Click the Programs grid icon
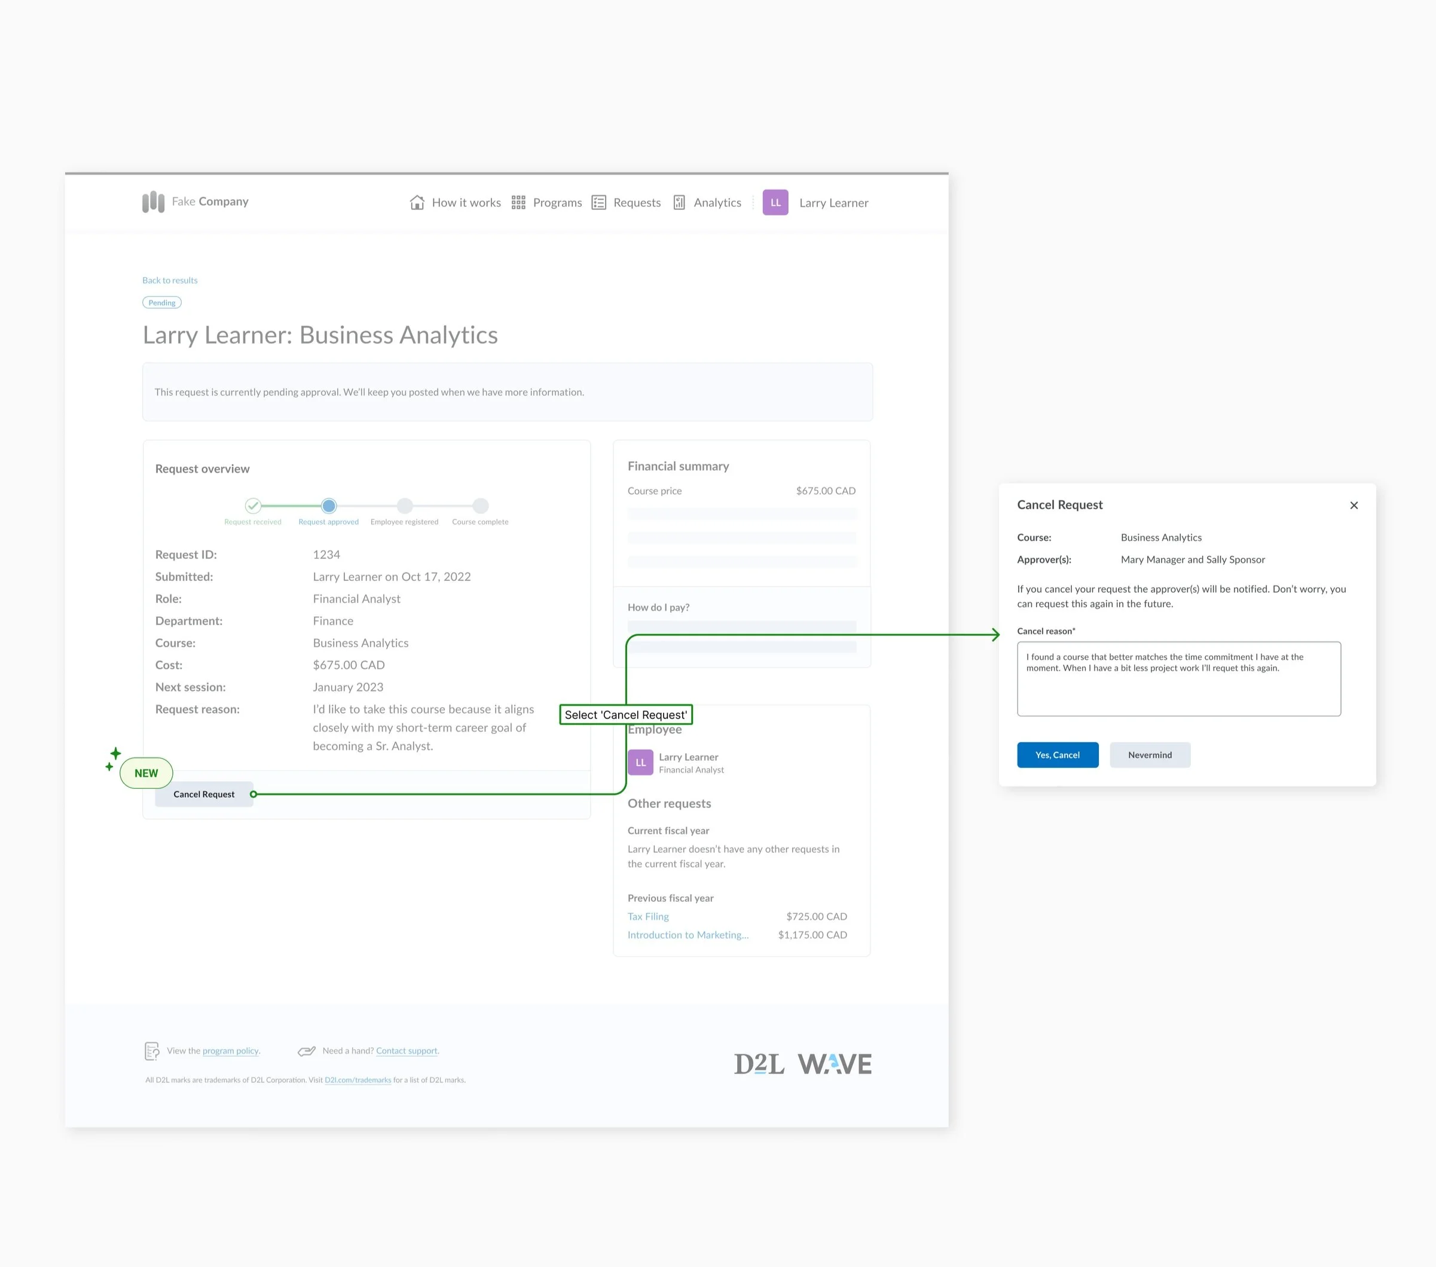Screen dimensions: 1436x1267 518,202
